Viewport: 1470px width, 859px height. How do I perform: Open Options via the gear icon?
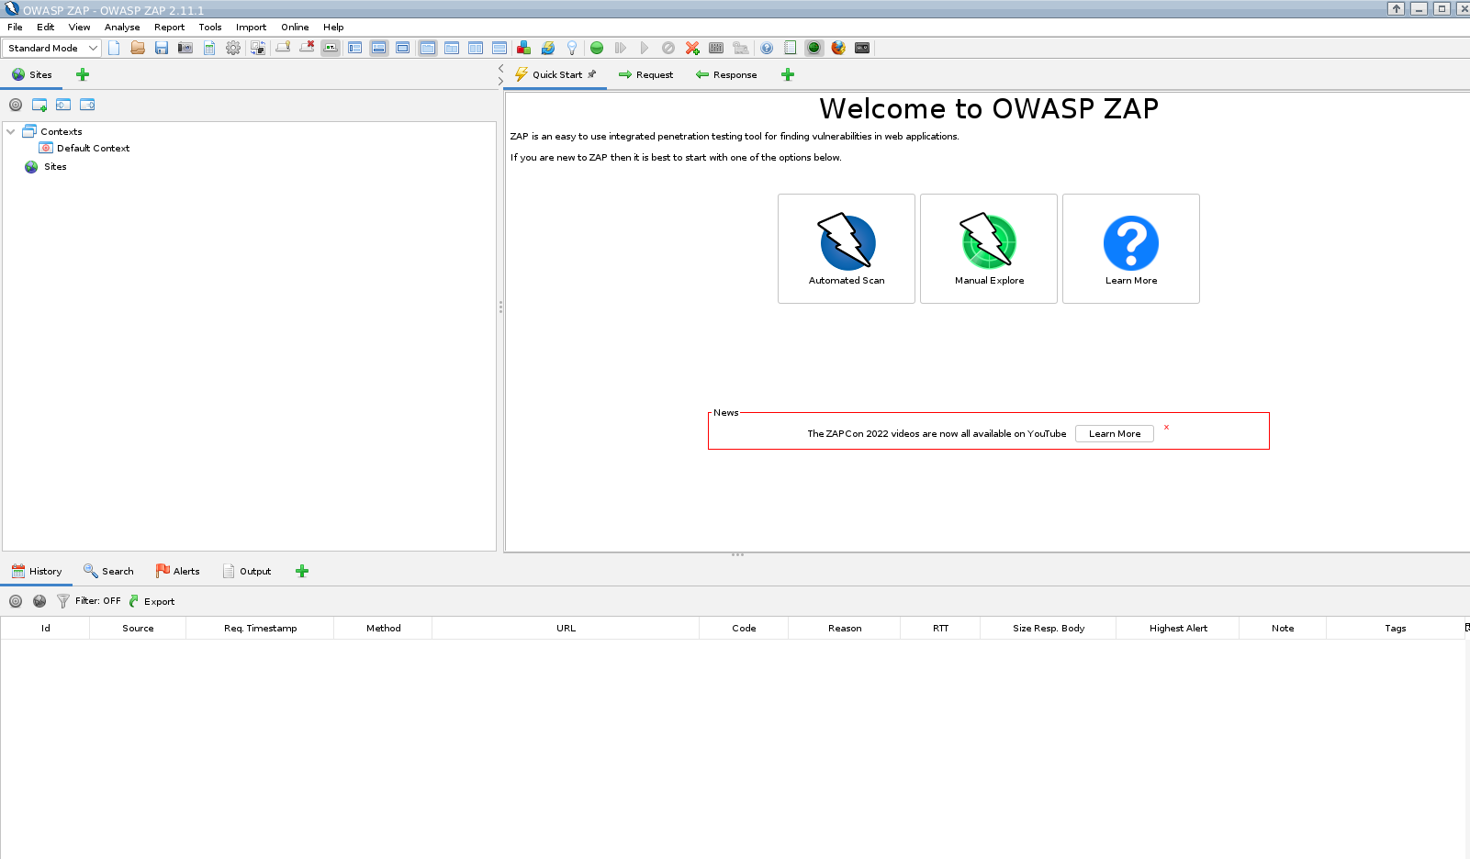click(x=233, y=48)
